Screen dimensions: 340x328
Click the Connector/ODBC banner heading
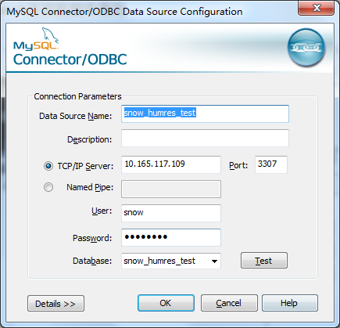coord(70,59)
